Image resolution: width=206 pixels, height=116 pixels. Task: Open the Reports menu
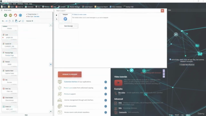(9, 4)
